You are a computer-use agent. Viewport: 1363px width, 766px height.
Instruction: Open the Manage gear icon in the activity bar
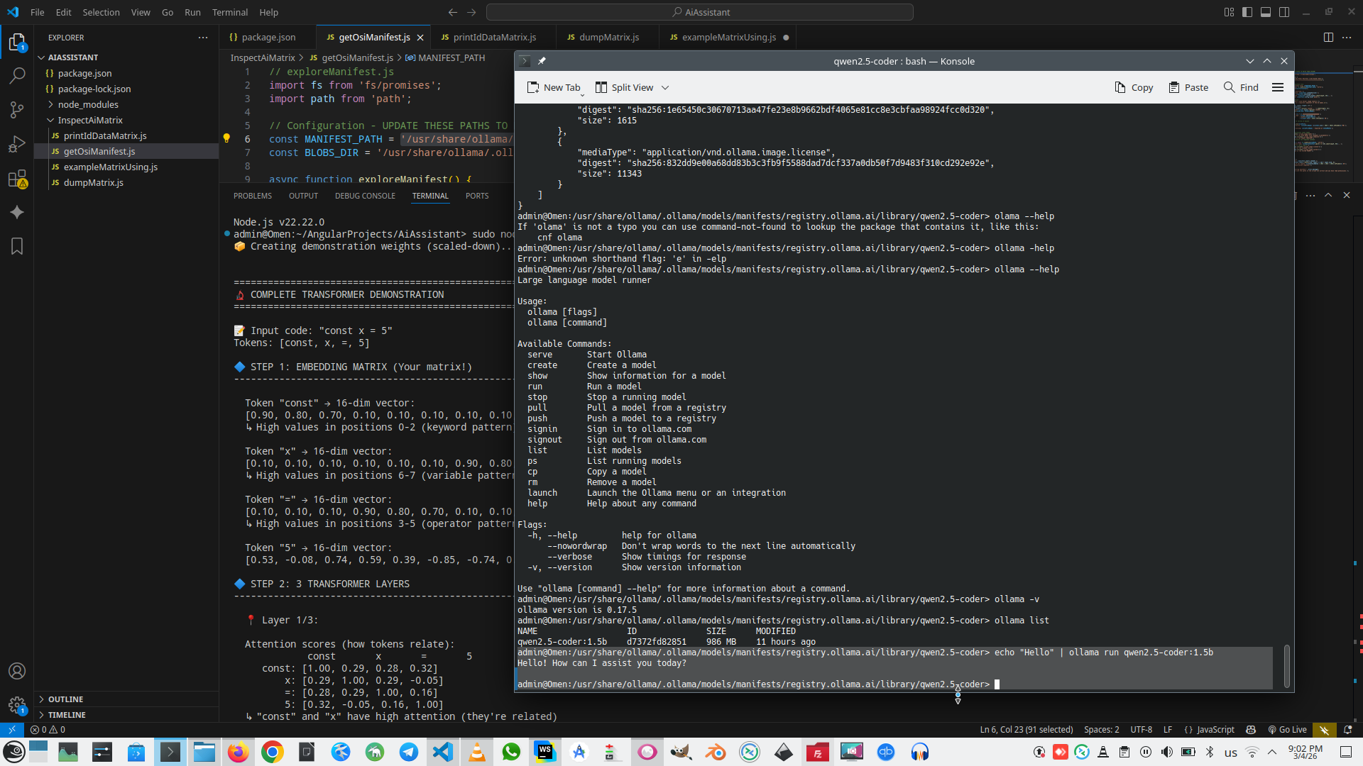coord(17,704)
